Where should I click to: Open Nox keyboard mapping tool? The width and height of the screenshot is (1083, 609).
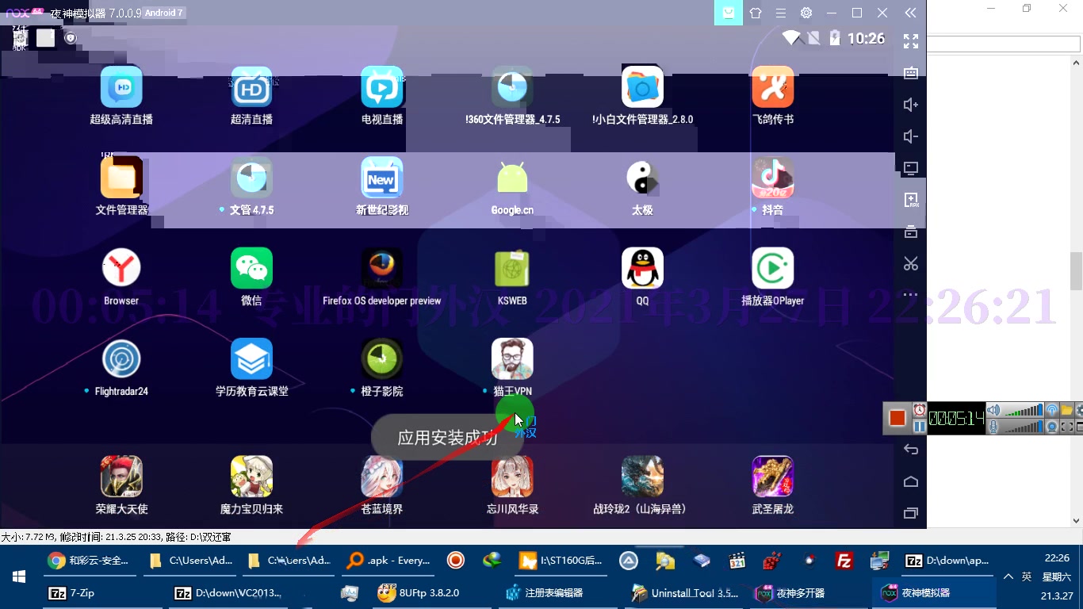click(x=911, y=73)
